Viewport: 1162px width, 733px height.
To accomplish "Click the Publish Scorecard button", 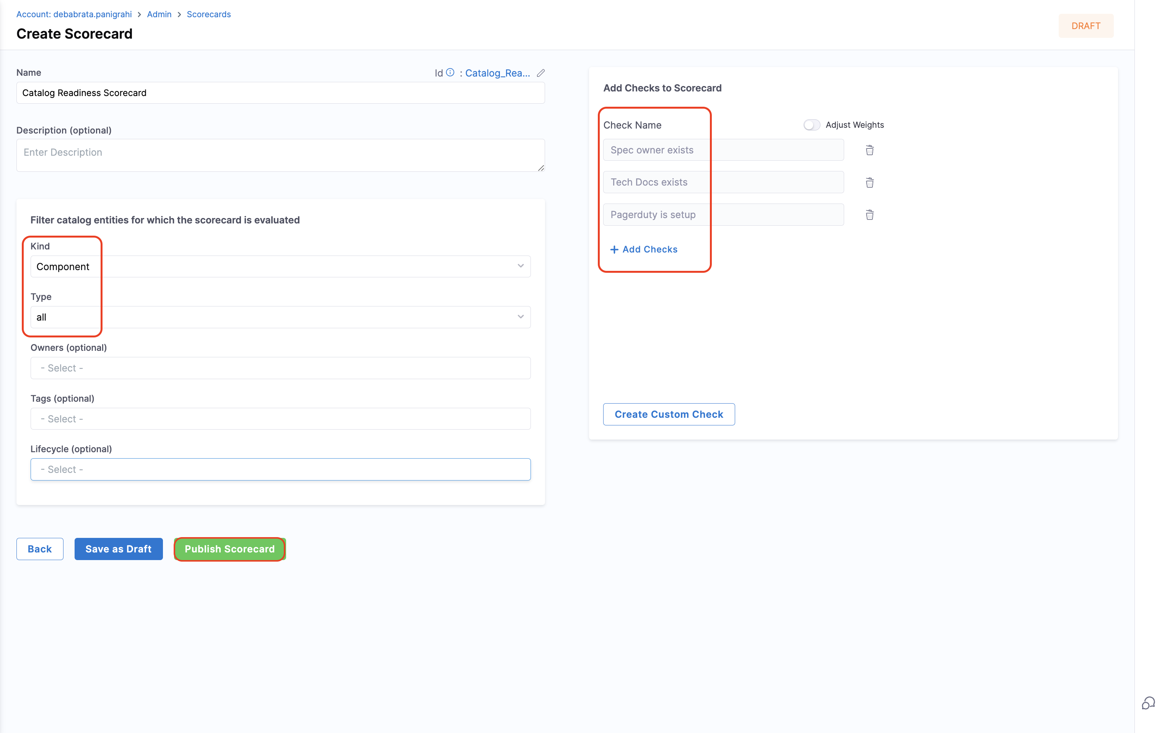I will click(229, 549).
